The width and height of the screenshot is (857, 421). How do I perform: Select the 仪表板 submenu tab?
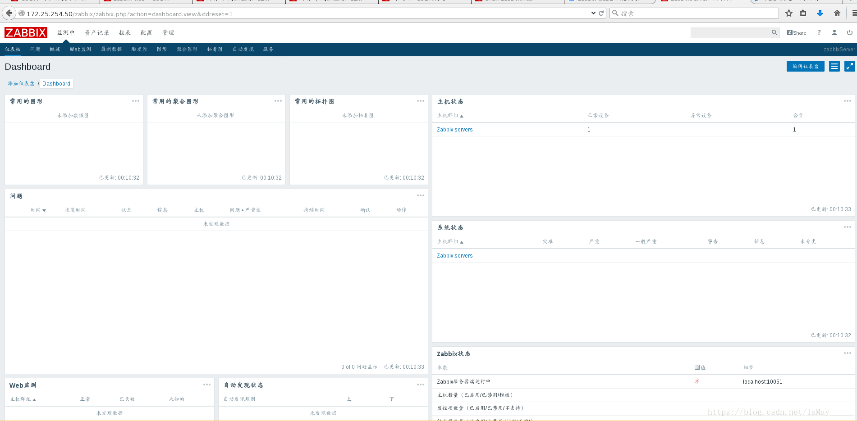[x=13, y=49]
